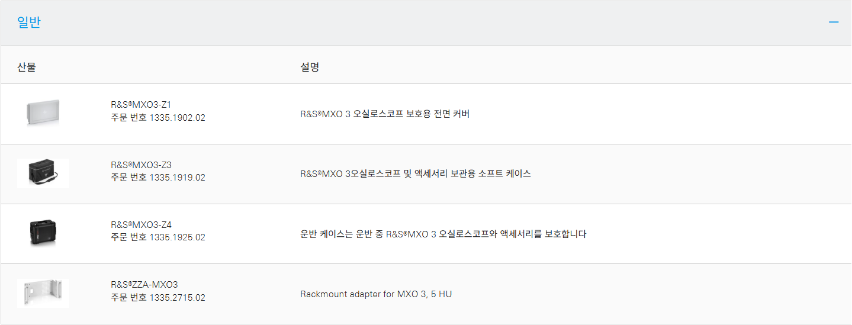Screen dimensions: 852x325
Task: Select the R&S®MXO3-Z3 product name
Action: click(x=141, y=165)
